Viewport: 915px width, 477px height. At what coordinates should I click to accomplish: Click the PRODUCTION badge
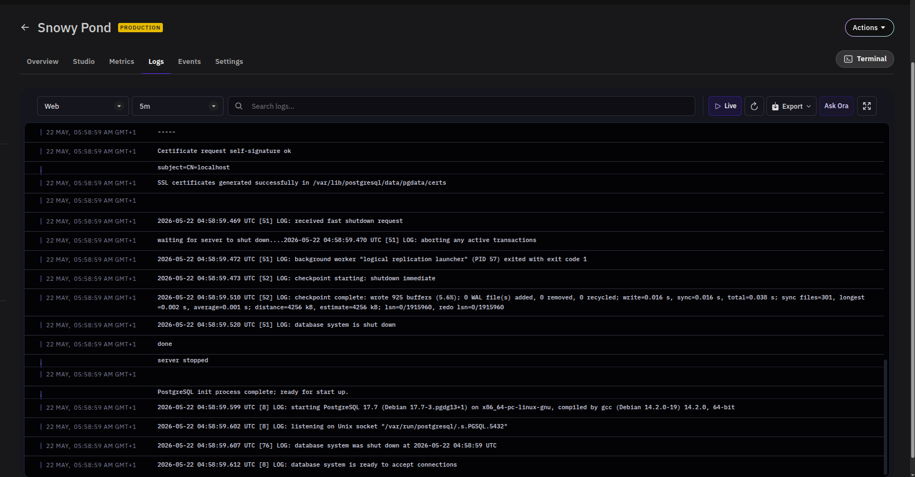140,27
